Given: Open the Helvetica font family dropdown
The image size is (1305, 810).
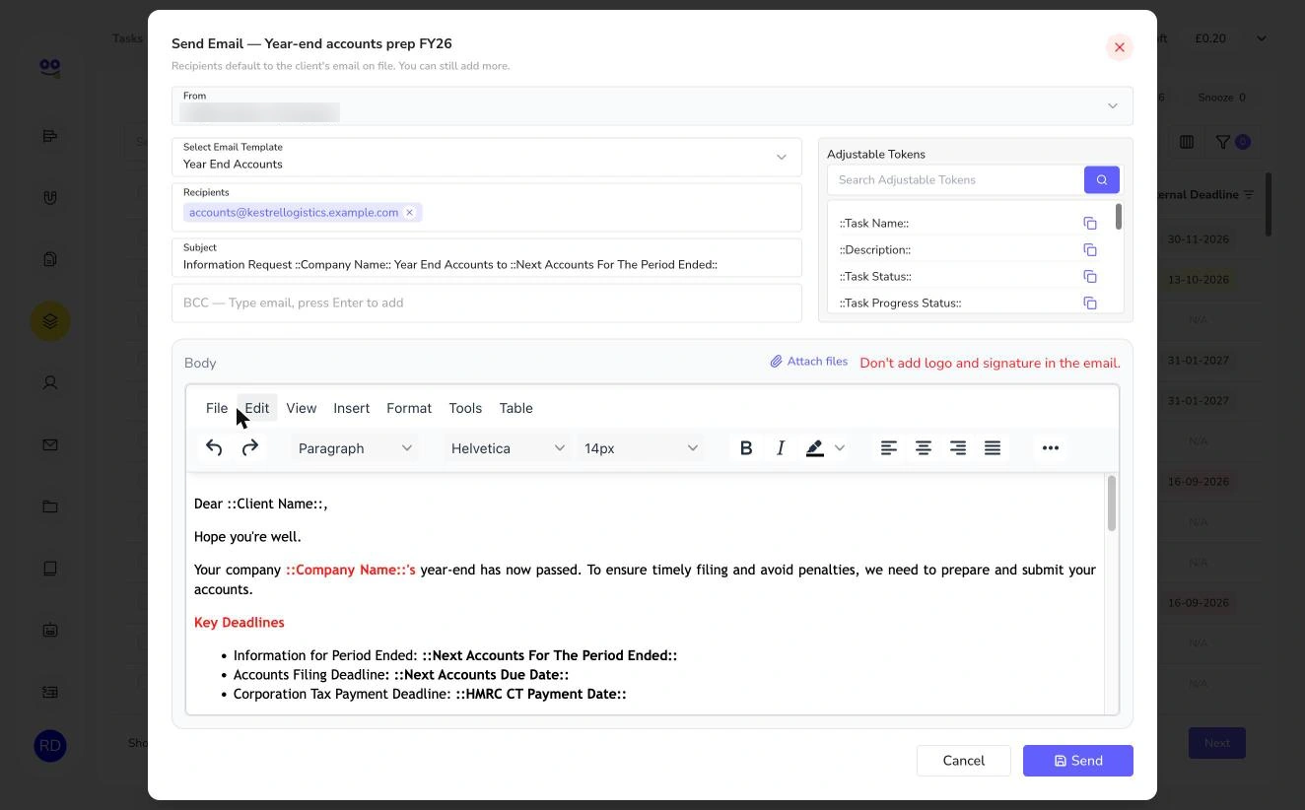Looking at the screenshot, I should pos(508,448).
